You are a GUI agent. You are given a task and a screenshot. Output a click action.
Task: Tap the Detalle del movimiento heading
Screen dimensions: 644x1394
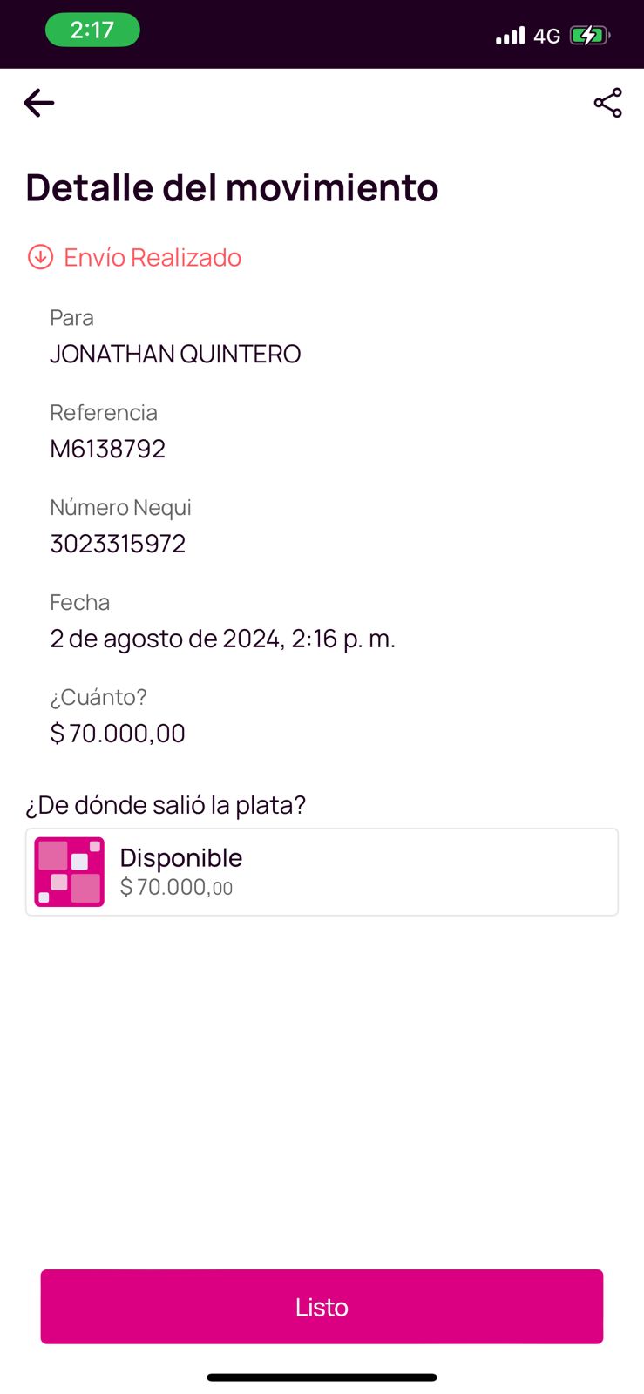click(x=232, y=187)
